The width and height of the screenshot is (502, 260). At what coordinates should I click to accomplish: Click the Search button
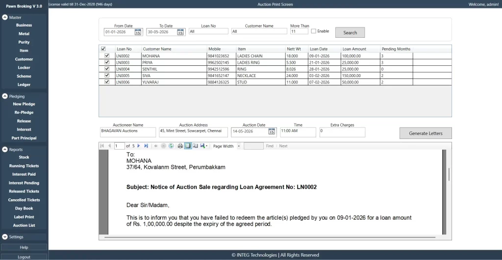click(350, 32)
